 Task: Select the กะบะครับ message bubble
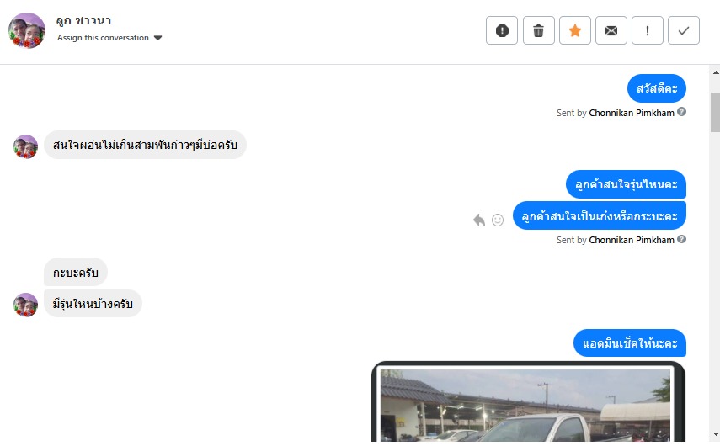click(x=76, y=272)
